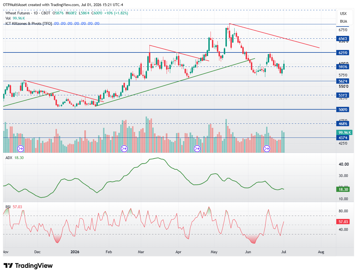Select the BUA unit label
Viewport: 357px width, 275px height.
click(343, 21)
